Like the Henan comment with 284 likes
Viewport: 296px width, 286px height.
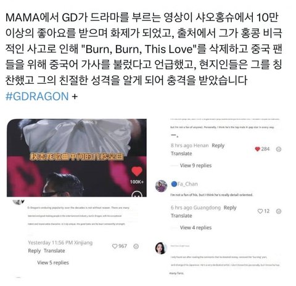257,149
